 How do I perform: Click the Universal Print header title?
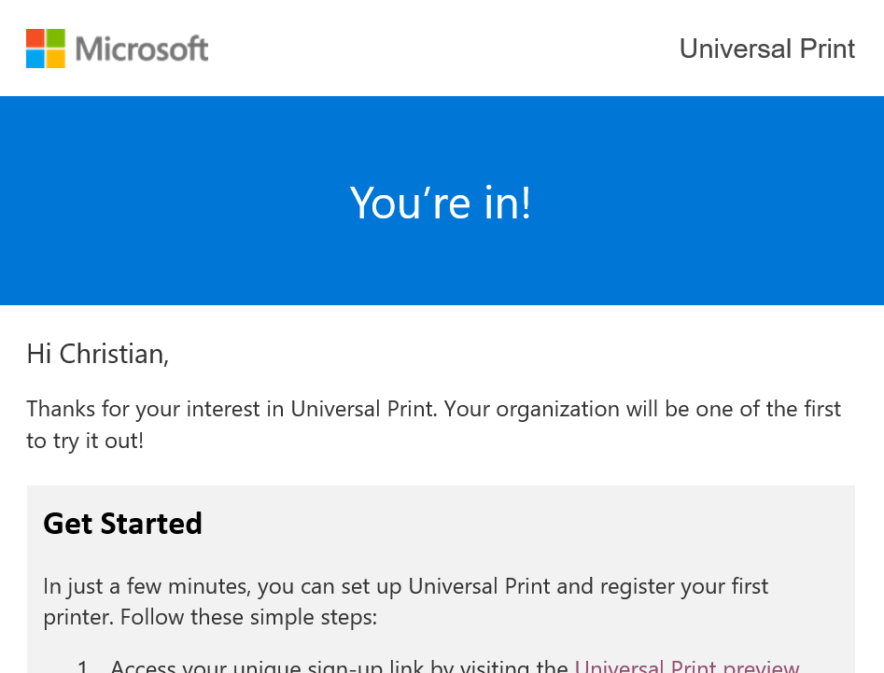point(766,49)
